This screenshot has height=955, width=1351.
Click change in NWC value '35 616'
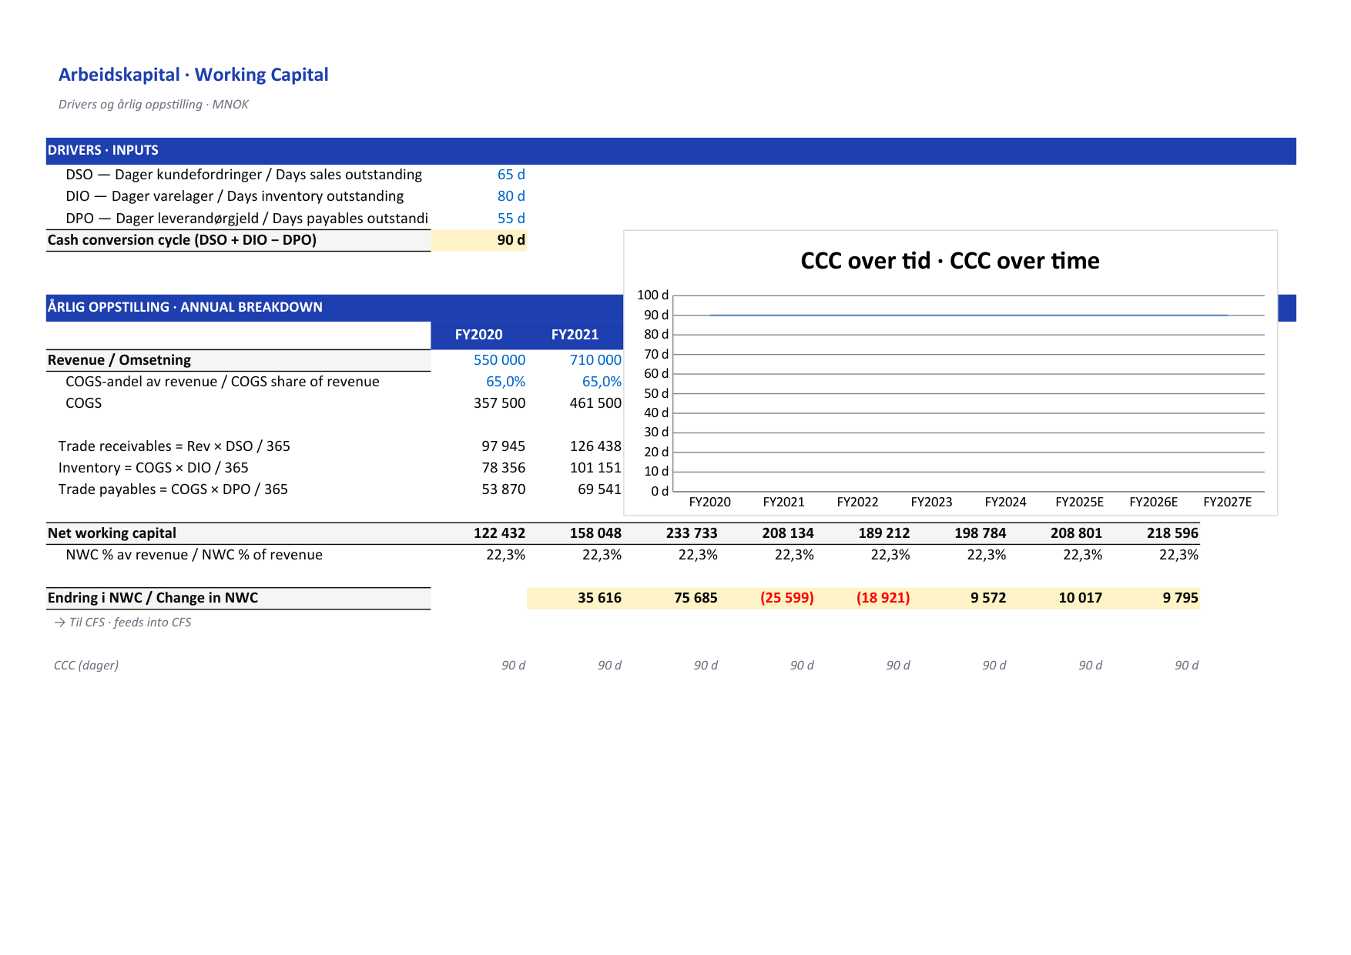(x=599, y=598)
